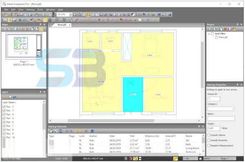The height and width of the screenshot is (162, 245).
Task: Collapse the test Files tree node
Action: pos(209,34)
